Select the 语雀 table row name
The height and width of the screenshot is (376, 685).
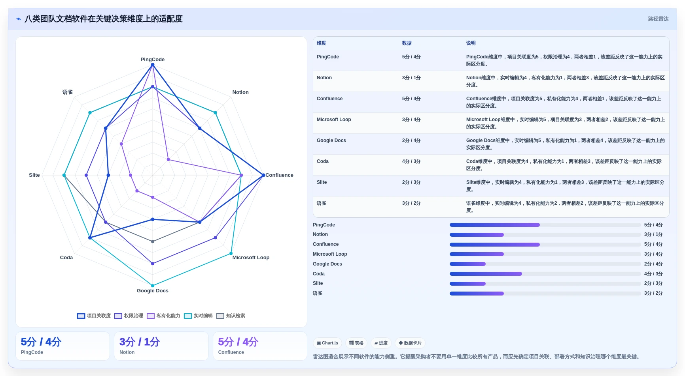tap(322, 203)
